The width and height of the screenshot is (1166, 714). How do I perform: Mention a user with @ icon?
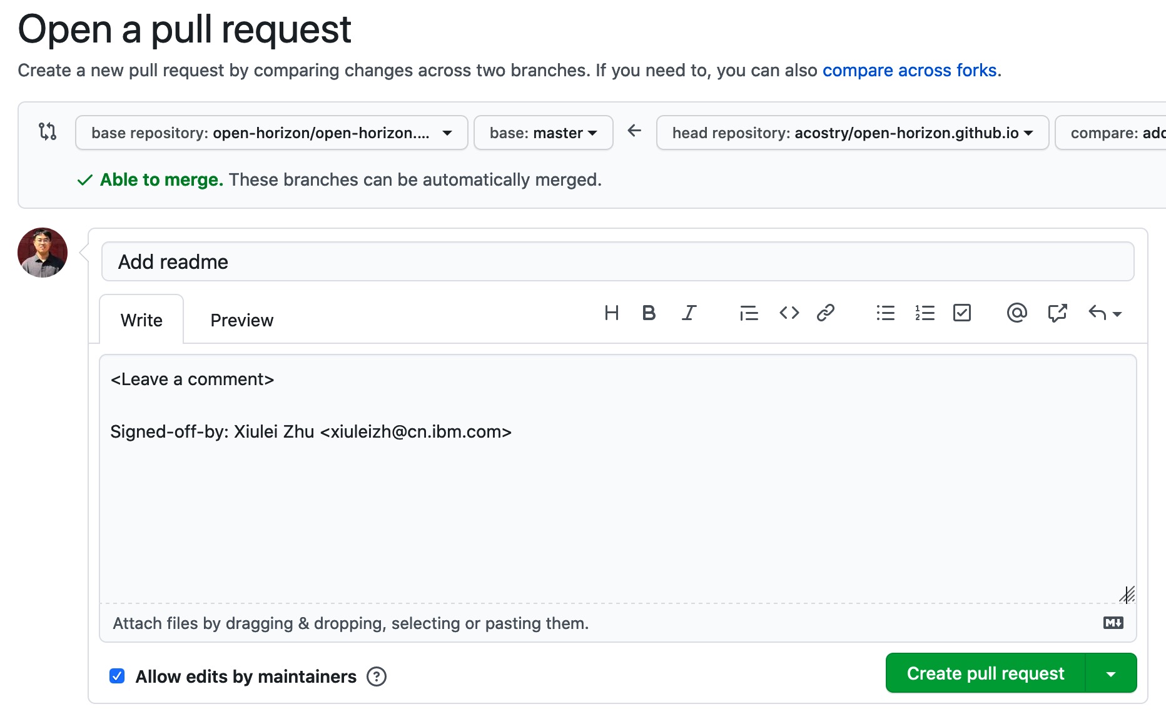[1017, 313]
